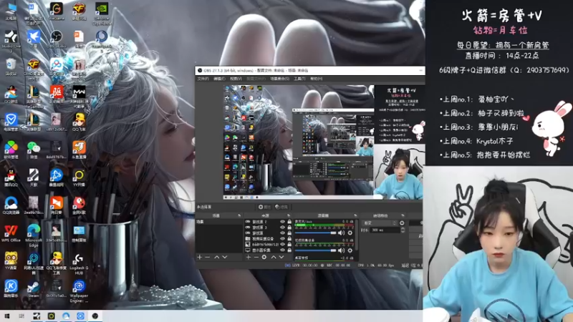Open the 场景集合(S) menu in OBS
The image size is (573, 322).
click(279, 79)
